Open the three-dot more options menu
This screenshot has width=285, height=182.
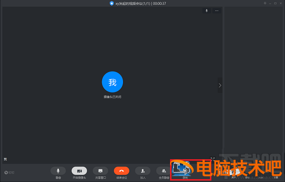(x=217, y=11)
